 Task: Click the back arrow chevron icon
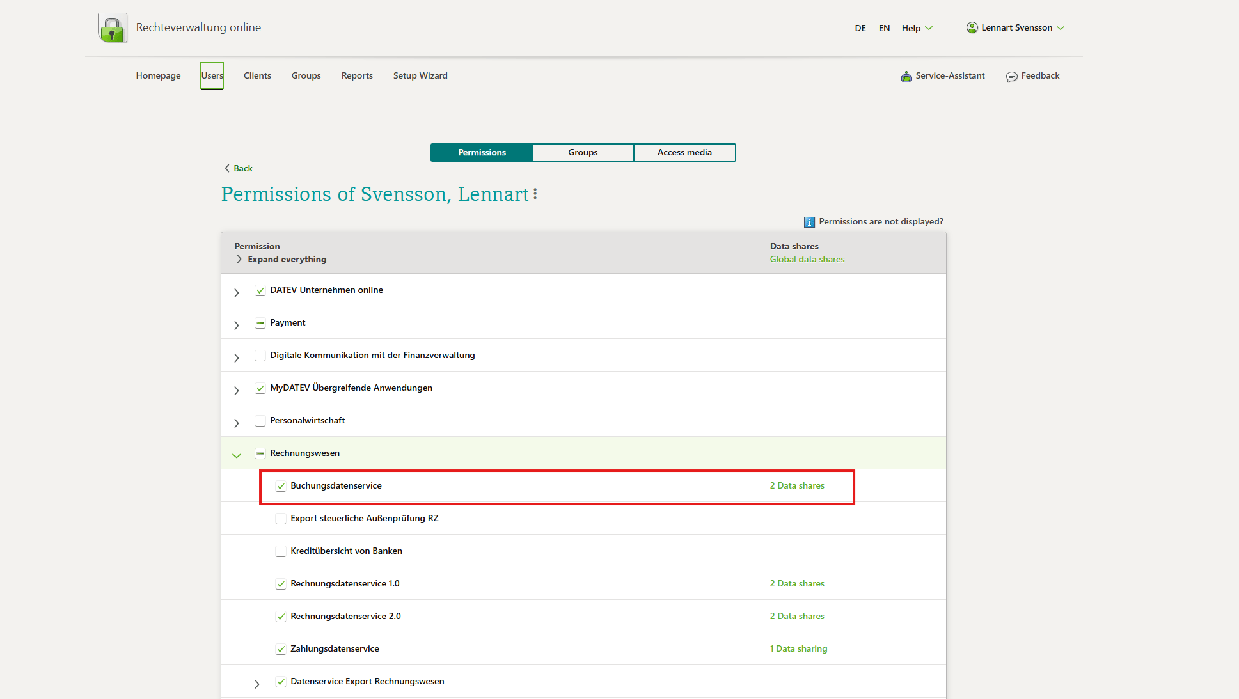pyautogui.click(x=226, y=168)
